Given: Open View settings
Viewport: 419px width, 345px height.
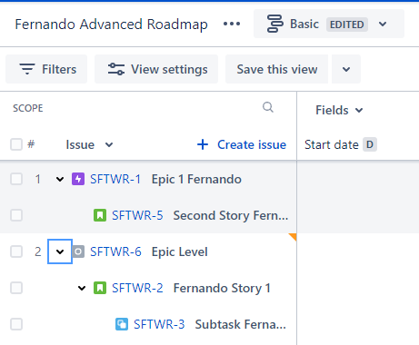Looking at the screenshot, I should coord(156,69).
